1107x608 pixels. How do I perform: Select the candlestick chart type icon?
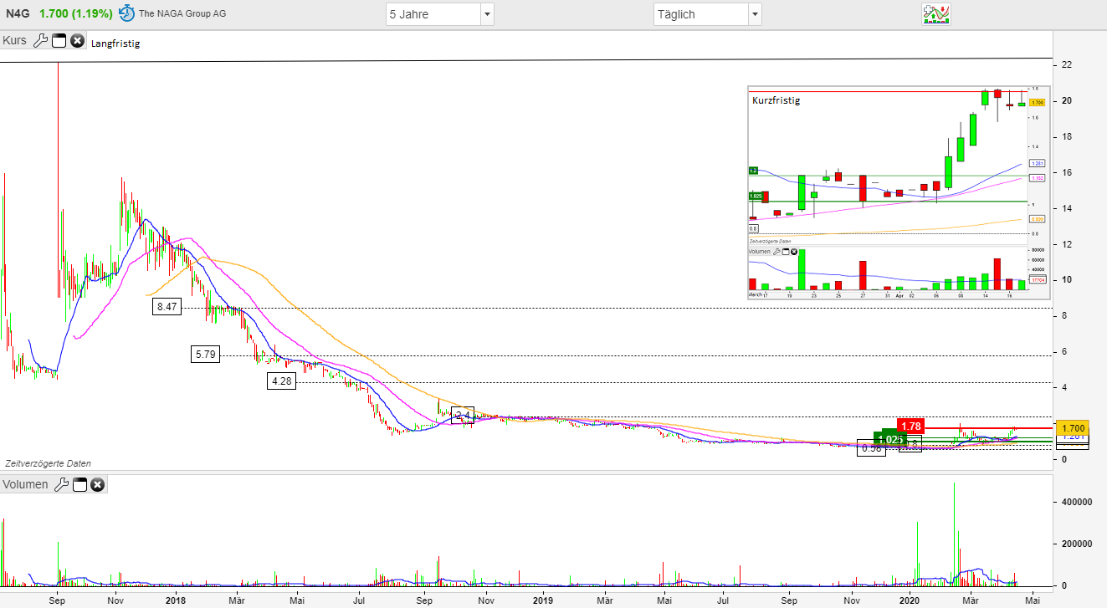(x=936, y=14)
